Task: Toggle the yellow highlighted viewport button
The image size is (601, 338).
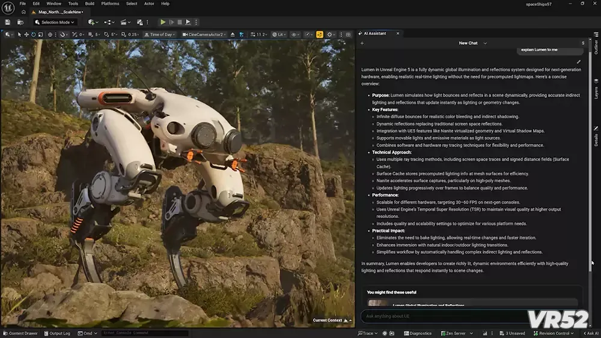Action: click(320, 35)
